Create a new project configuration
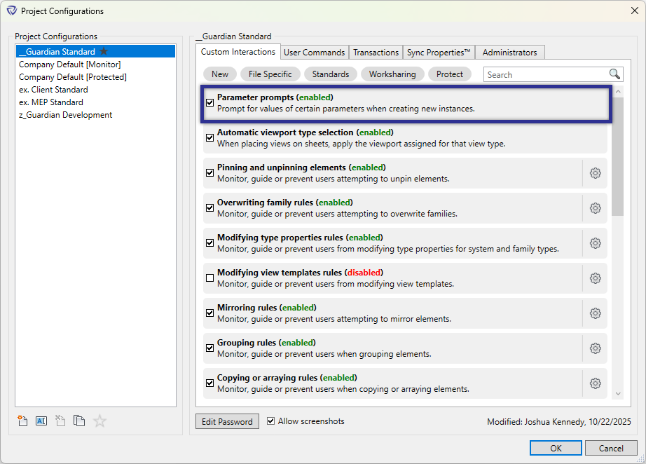646x464 pixels. click(x=22, y=421)
